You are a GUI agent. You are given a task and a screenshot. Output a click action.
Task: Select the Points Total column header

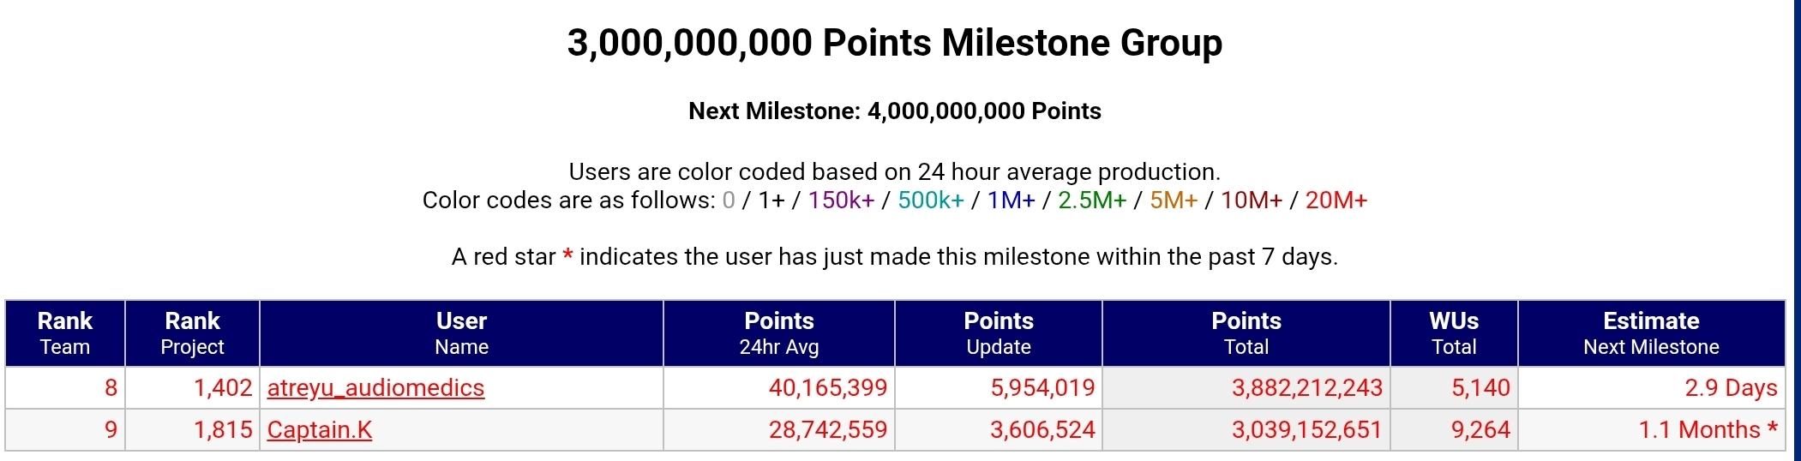pyautogui.click(x=1246, y=333)
